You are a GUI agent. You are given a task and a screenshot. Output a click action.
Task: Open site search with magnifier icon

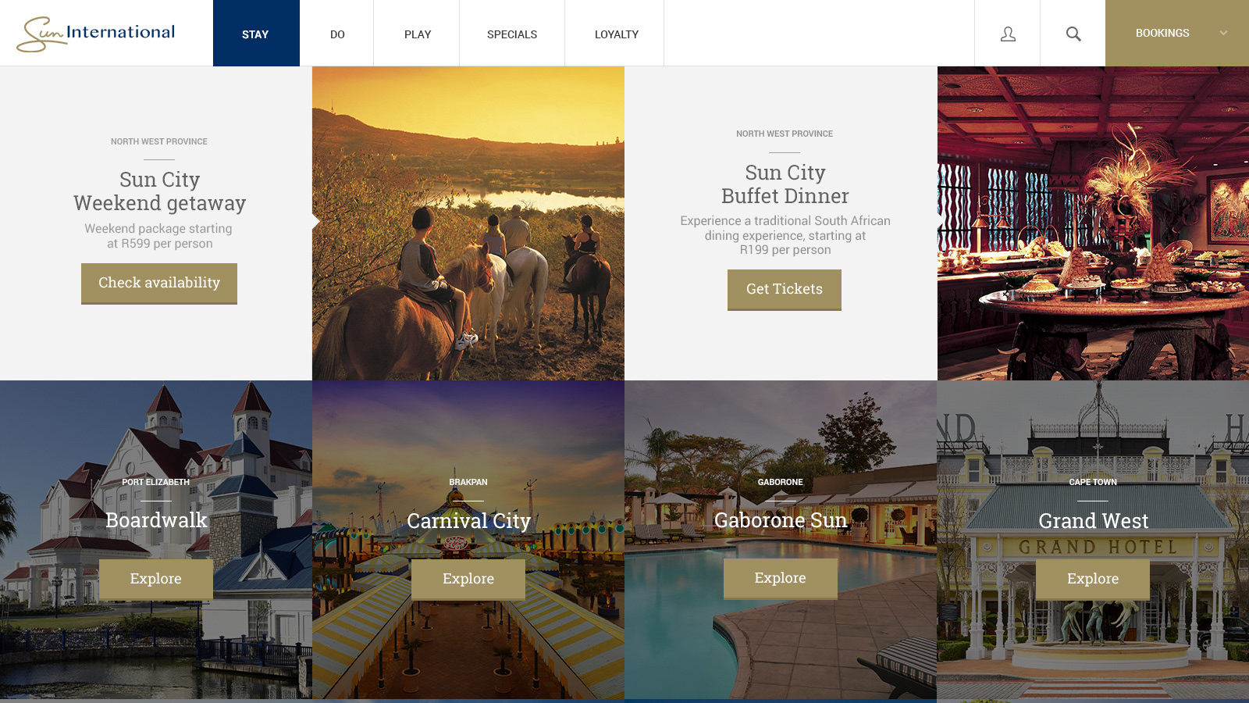tap(1073, 34)
